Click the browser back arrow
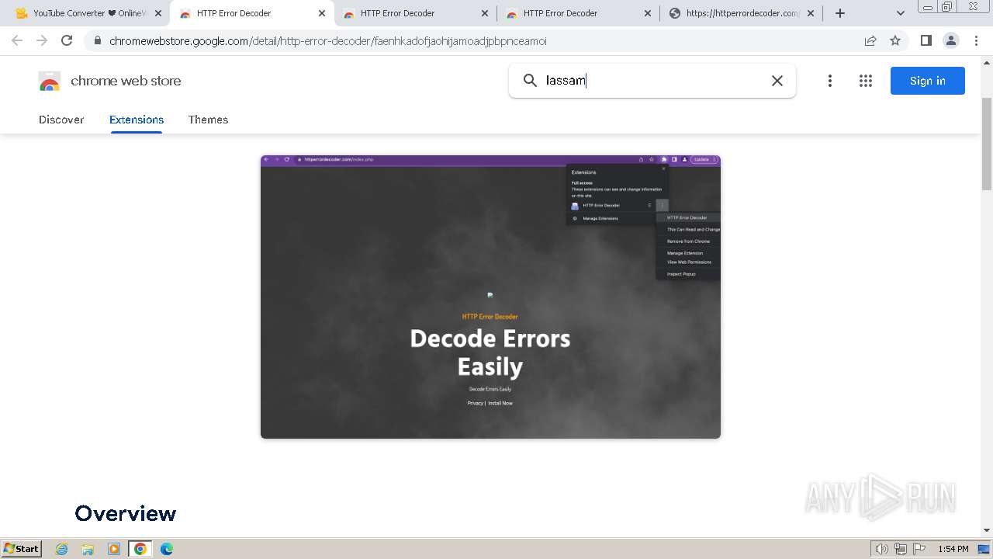This screenshot has width=993, height=559. coord(17,40)
